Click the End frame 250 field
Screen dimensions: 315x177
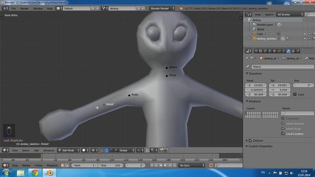[111, 165]
